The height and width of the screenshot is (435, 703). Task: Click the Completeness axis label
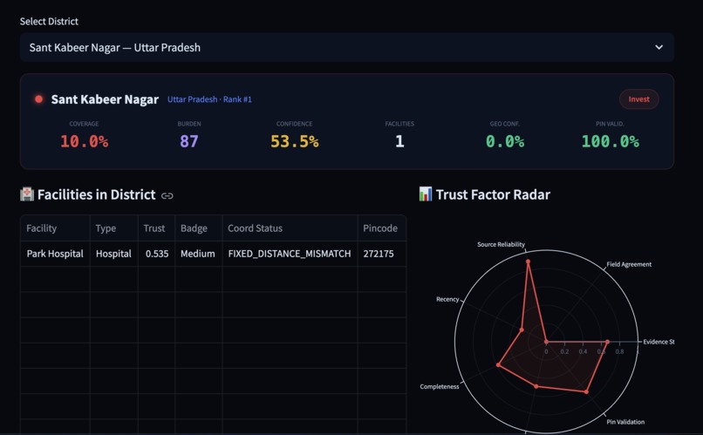pyautogui.click(x=440, y=386)
